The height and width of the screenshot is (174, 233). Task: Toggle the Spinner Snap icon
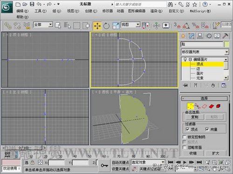(205, 26)
